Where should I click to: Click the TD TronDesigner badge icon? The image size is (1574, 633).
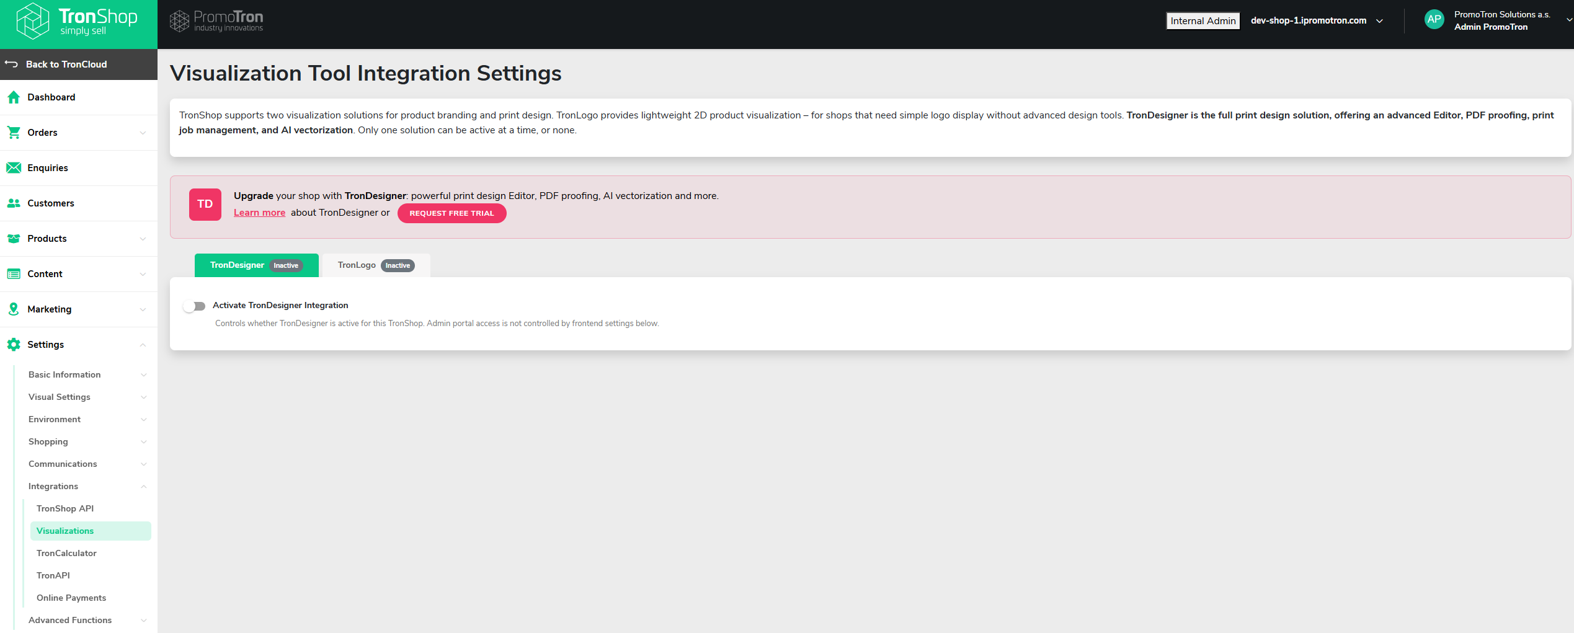(x=205, y=204)
